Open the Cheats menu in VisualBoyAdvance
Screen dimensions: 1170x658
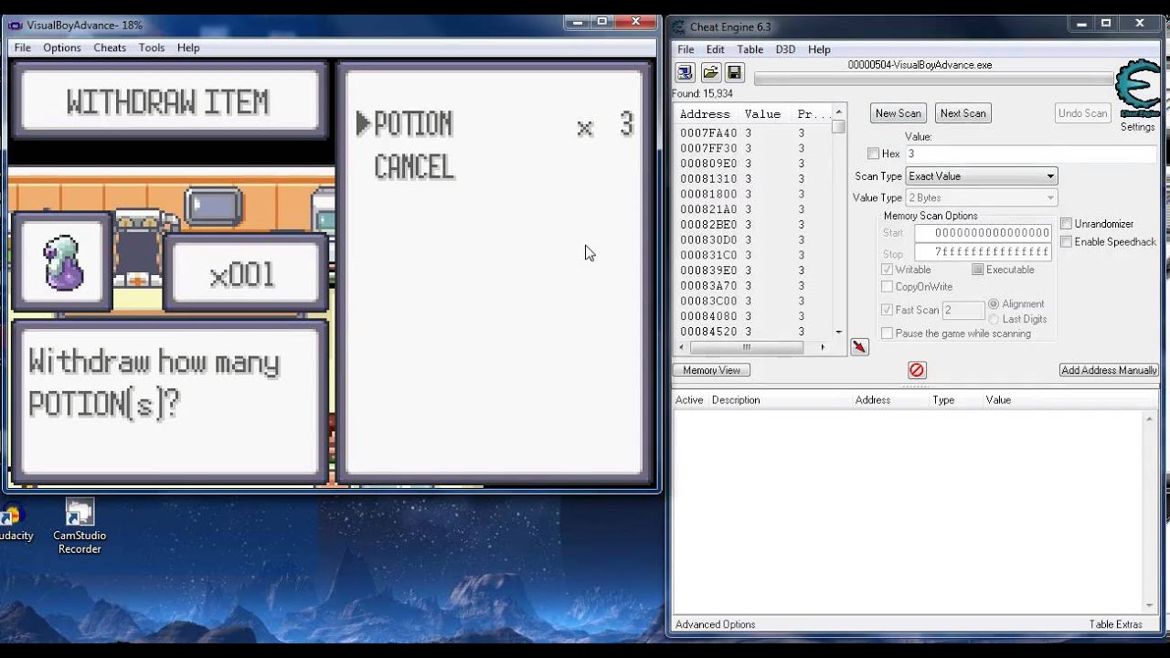110,48
